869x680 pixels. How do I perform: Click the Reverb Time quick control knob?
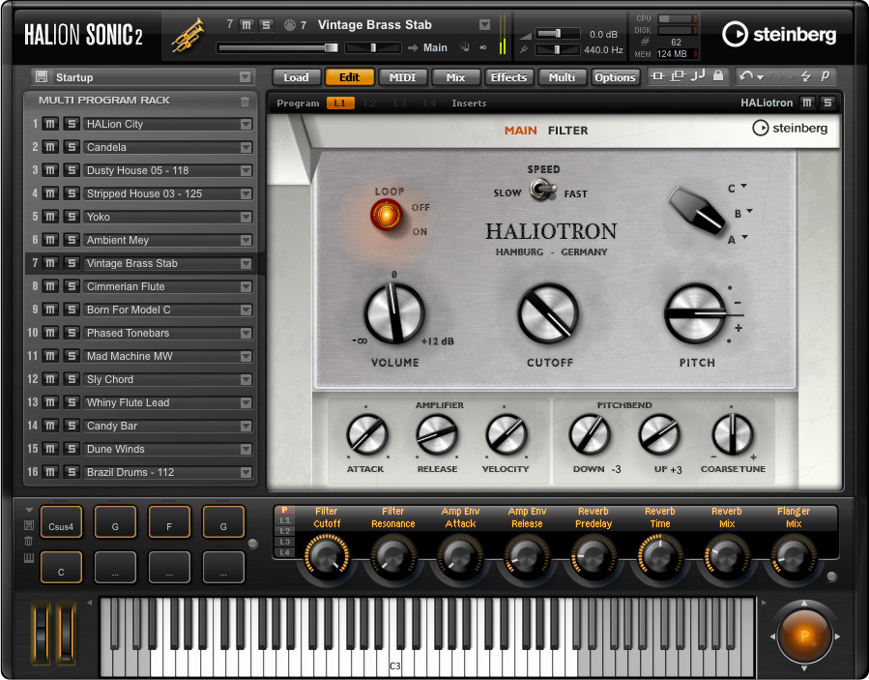(660, 557)
